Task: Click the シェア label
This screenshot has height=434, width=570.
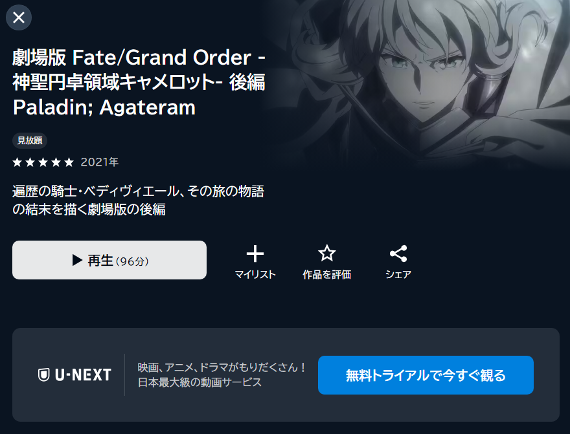Action: coord(398,275)
